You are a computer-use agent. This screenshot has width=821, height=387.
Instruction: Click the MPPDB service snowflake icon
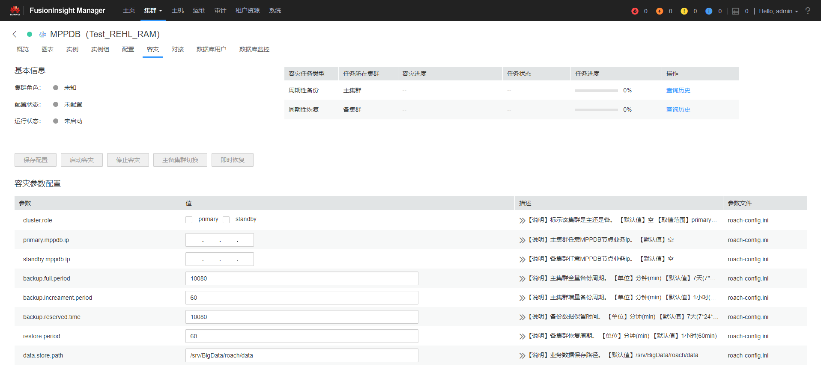point(42,34)
